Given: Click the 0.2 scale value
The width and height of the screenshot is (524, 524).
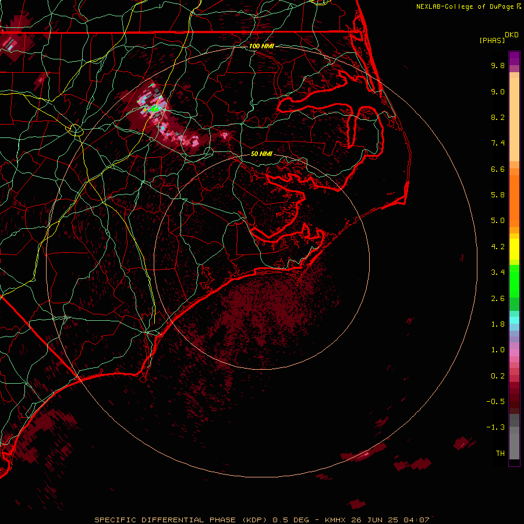Looking at the screenshot, I should (x=498, y=376).
